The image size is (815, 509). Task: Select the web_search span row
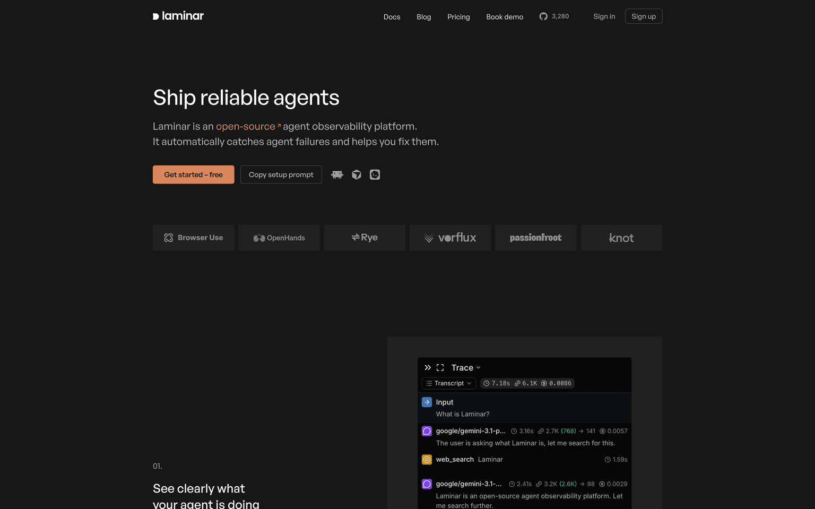point(525,460)
